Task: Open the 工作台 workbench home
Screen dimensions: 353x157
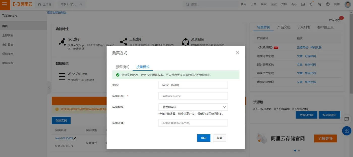Action: [x=44, y=4]
